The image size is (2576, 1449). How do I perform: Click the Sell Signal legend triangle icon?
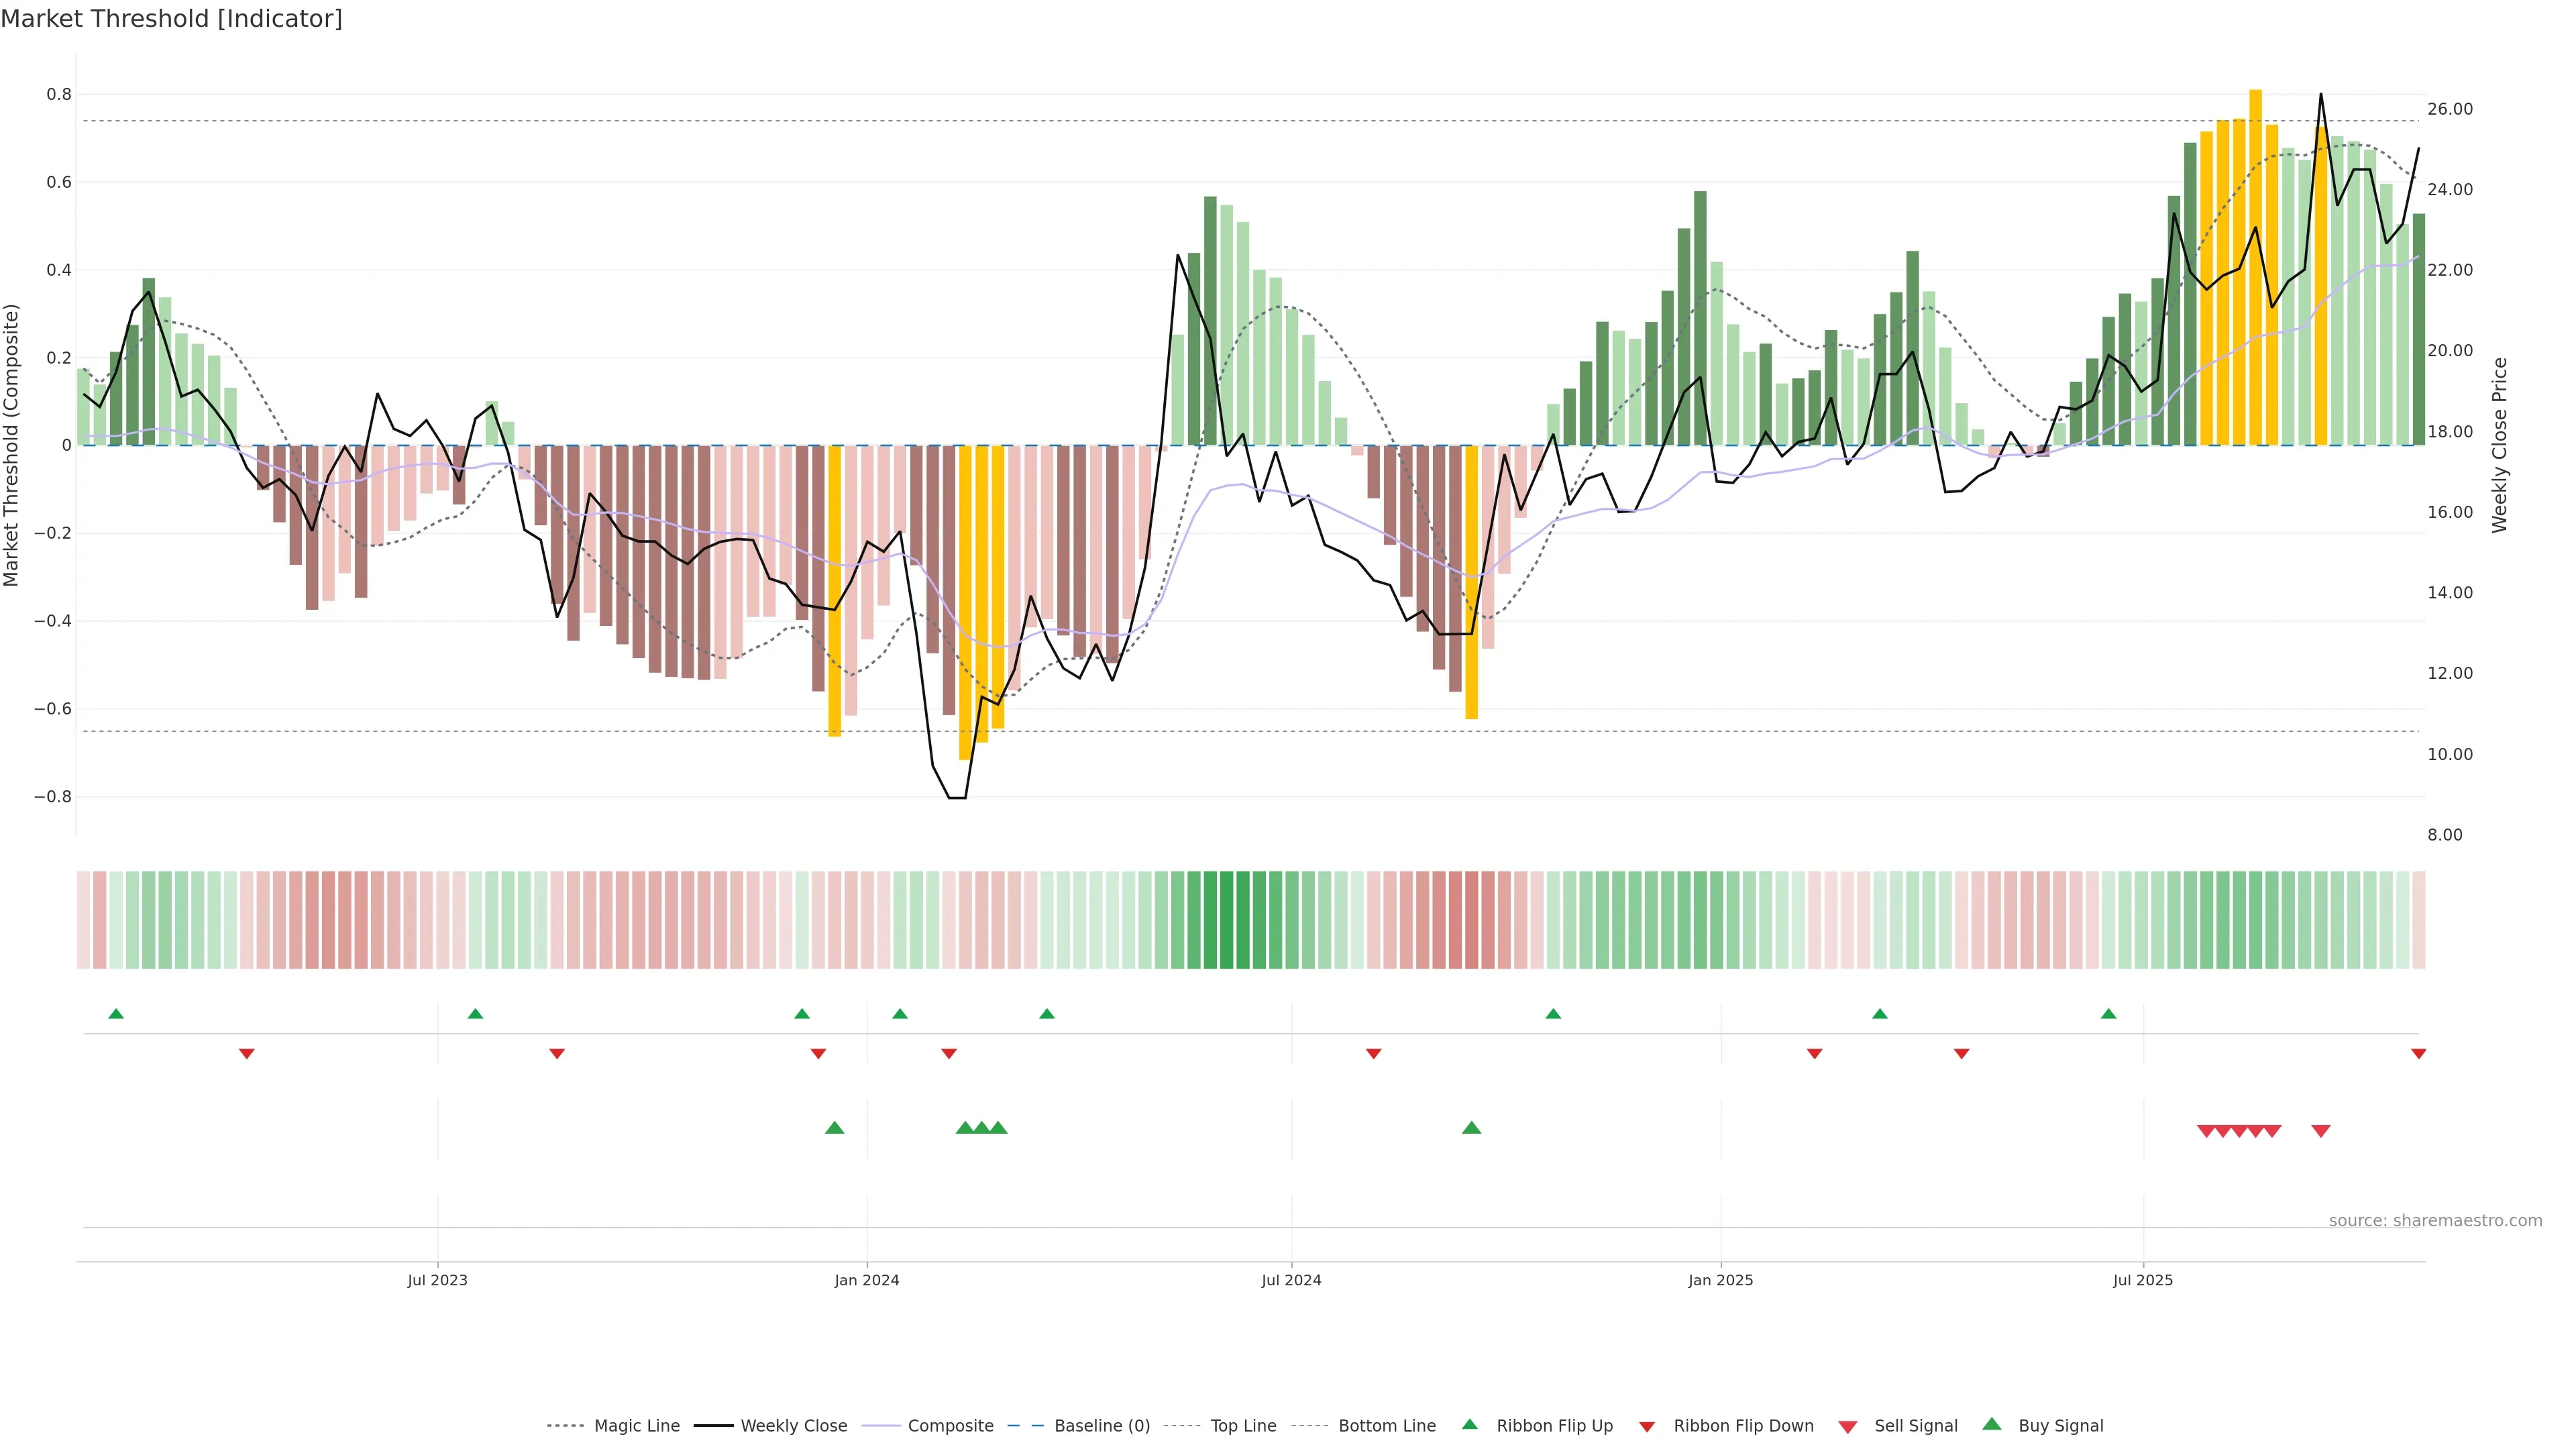click(1848, 1427)
